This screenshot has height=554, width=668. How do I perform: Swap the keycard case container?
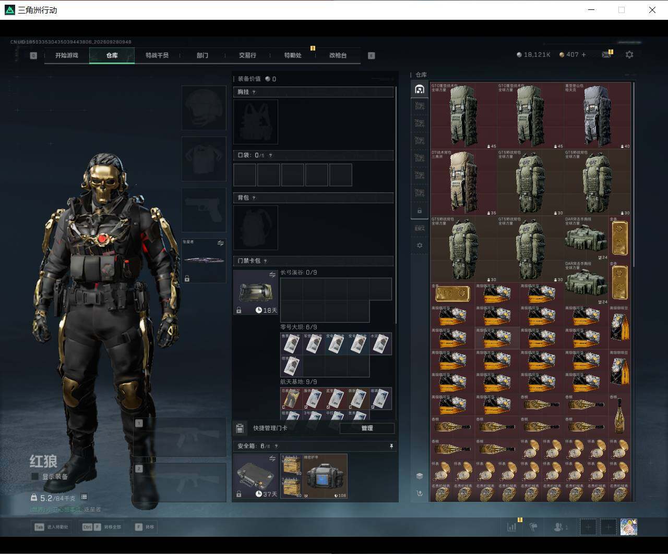(x=272, y=275)
